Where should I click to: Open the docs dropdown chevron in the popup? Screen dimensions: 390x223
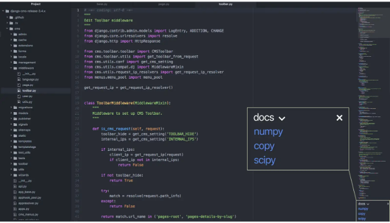pyautogui.click(x=282, y=118)
